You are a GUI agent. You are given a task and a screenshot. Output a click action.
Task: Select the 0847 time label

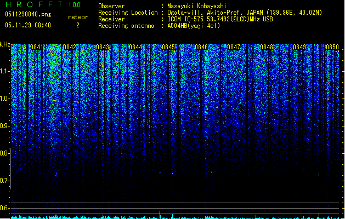pyautogui.click(x=234, y=47)
